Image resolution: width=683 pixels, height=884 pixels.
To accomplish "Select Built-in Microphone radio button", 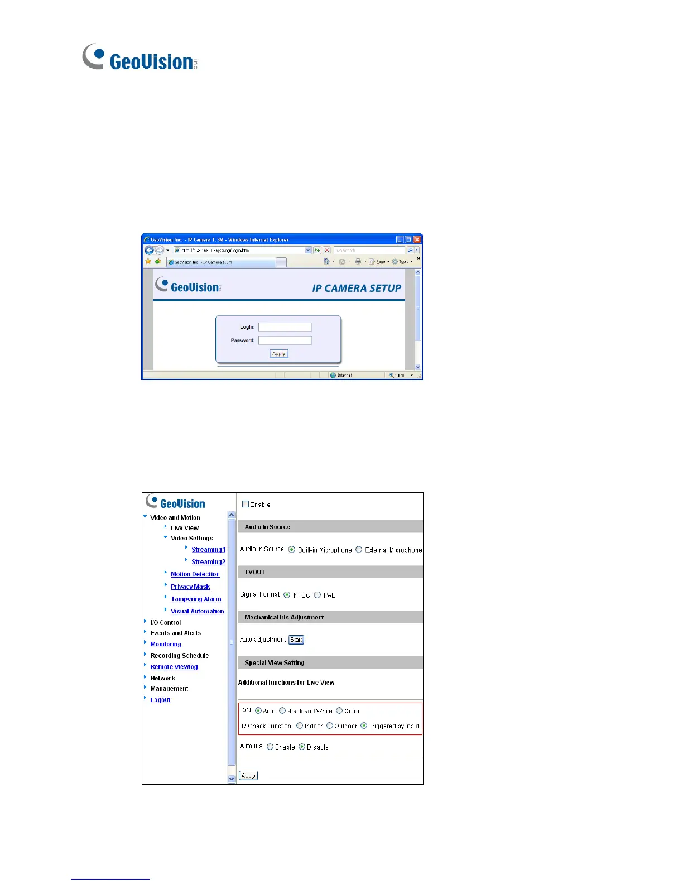I will (x=292, y=550).
